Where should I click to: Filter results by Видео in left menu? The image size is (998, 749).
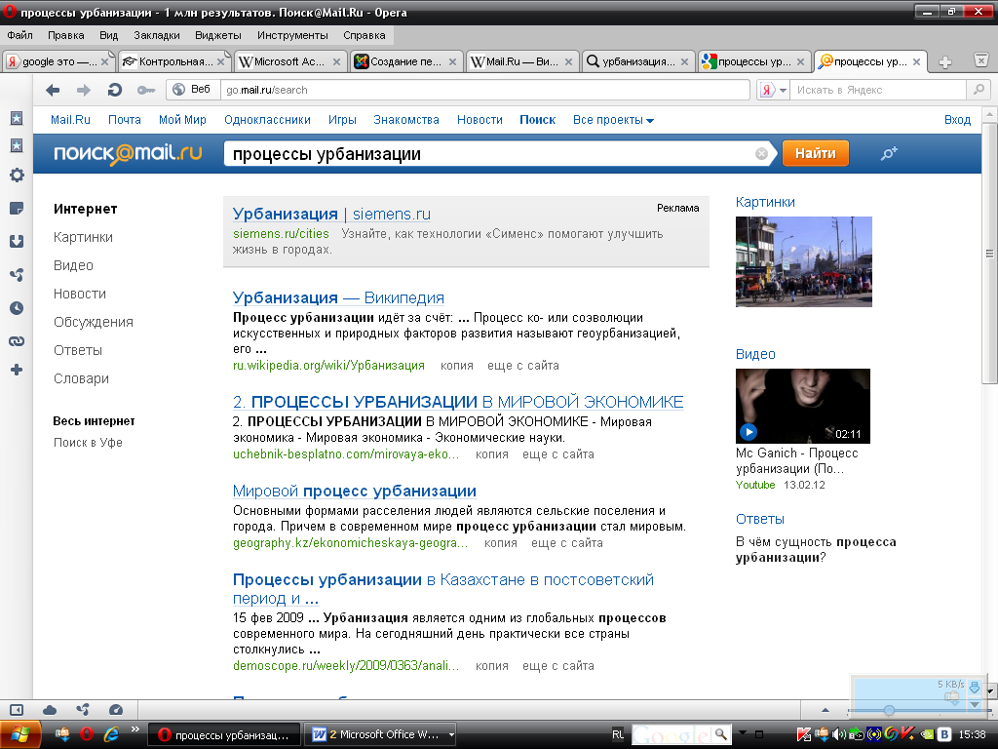point(73,265)
